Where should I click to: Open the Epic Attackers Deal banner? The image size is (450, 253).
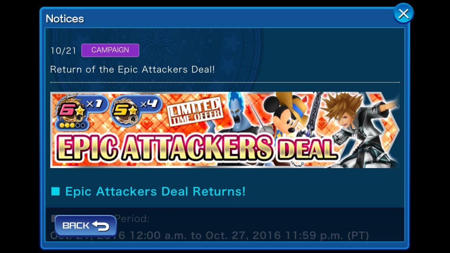(225, 130)
